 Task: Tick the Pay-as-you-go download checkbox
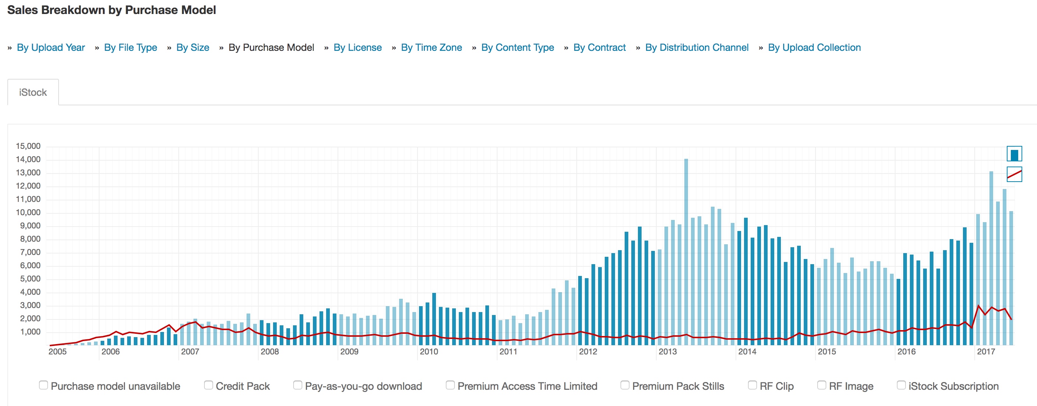(x=297, y=385)
